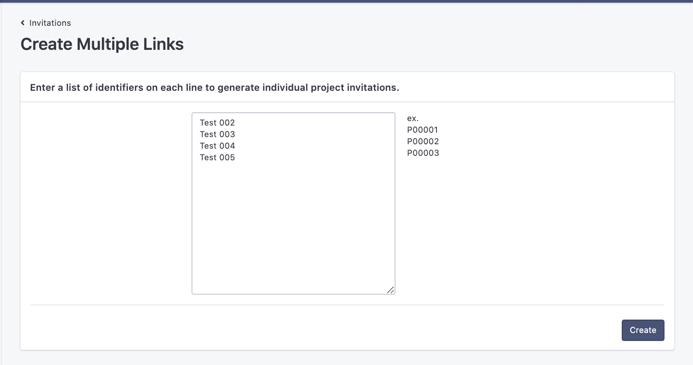The image size is (693, 365).
Task: Click the back chevron beside Invitations
Action: [x=23, y=23]
